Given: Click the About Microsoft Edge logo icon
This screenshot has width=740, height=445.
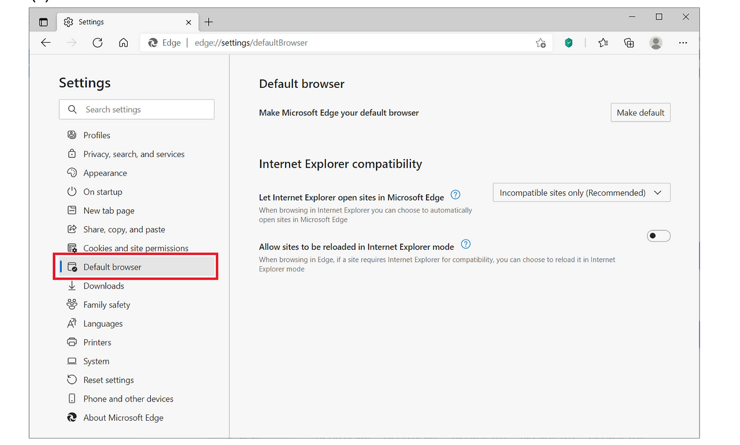Looking at the screenshot, I should (x=72, y=417).
